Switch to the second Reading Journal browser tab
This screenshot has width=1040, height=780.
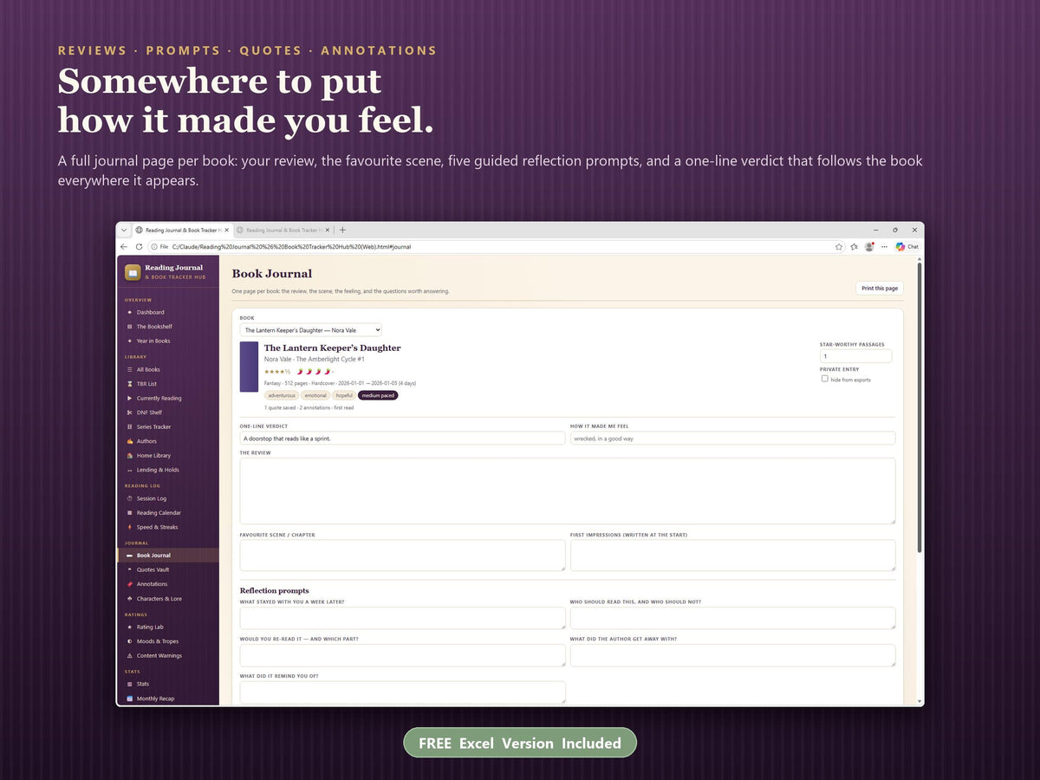pos(283,231)
